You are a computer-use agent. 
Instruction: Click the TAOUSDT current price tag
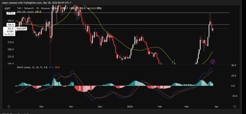tap(21, 28)
